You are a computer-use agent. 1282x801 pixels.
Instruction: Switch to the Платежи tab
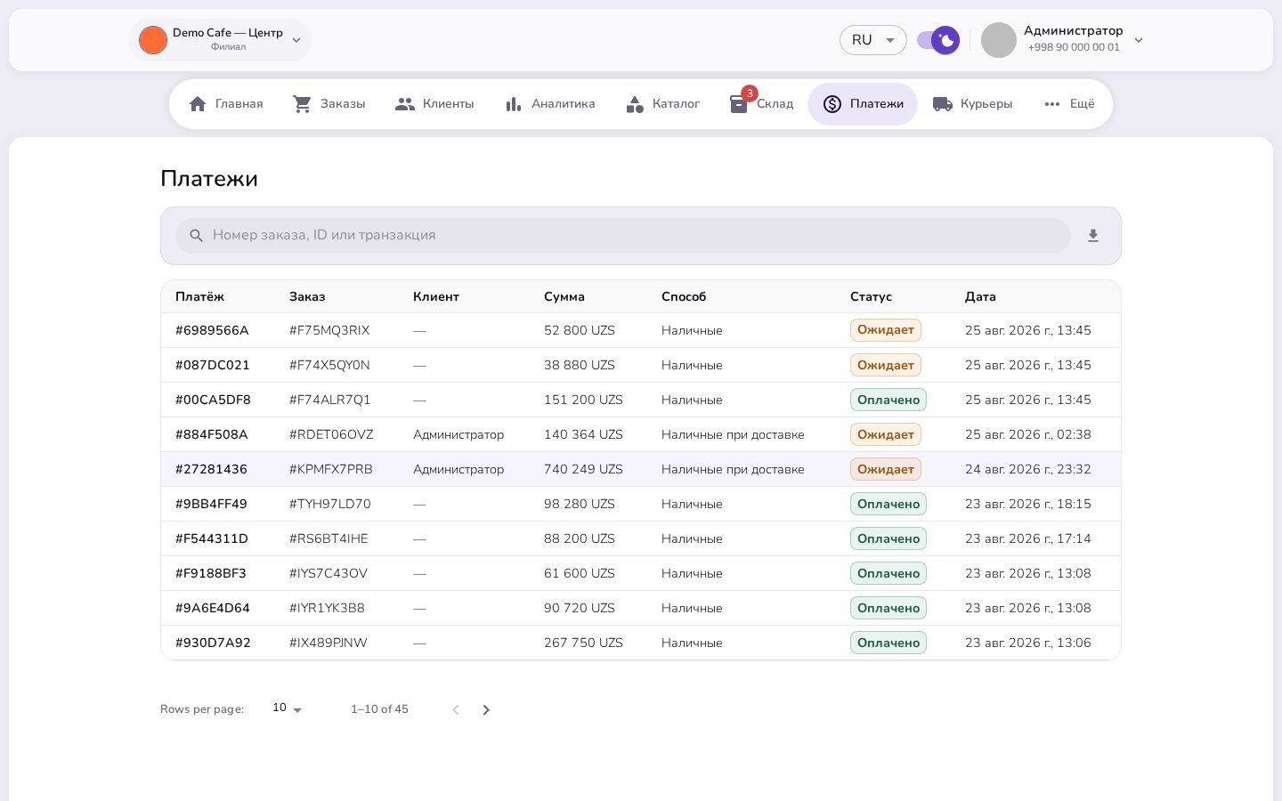[863, 104]
